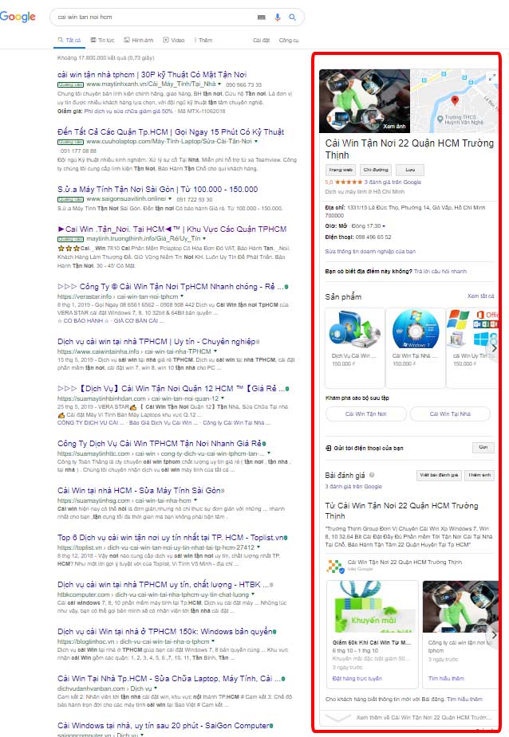
Task: Expand dropdown arrow beside caiwintainha.info URL
Action: (x=215, y=351)
